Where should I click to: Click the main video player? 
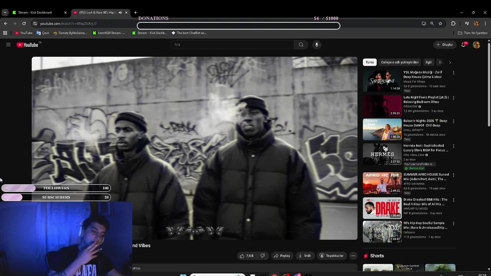tap(194, 148)
